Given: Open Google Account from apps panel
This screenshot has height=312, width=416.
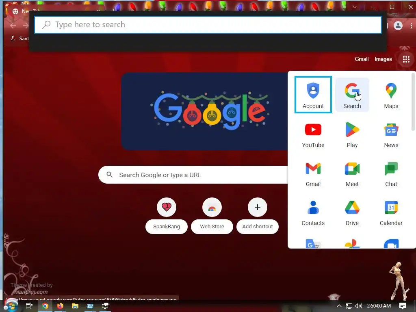Looking at the screenshot, I should tap(313, 95).
